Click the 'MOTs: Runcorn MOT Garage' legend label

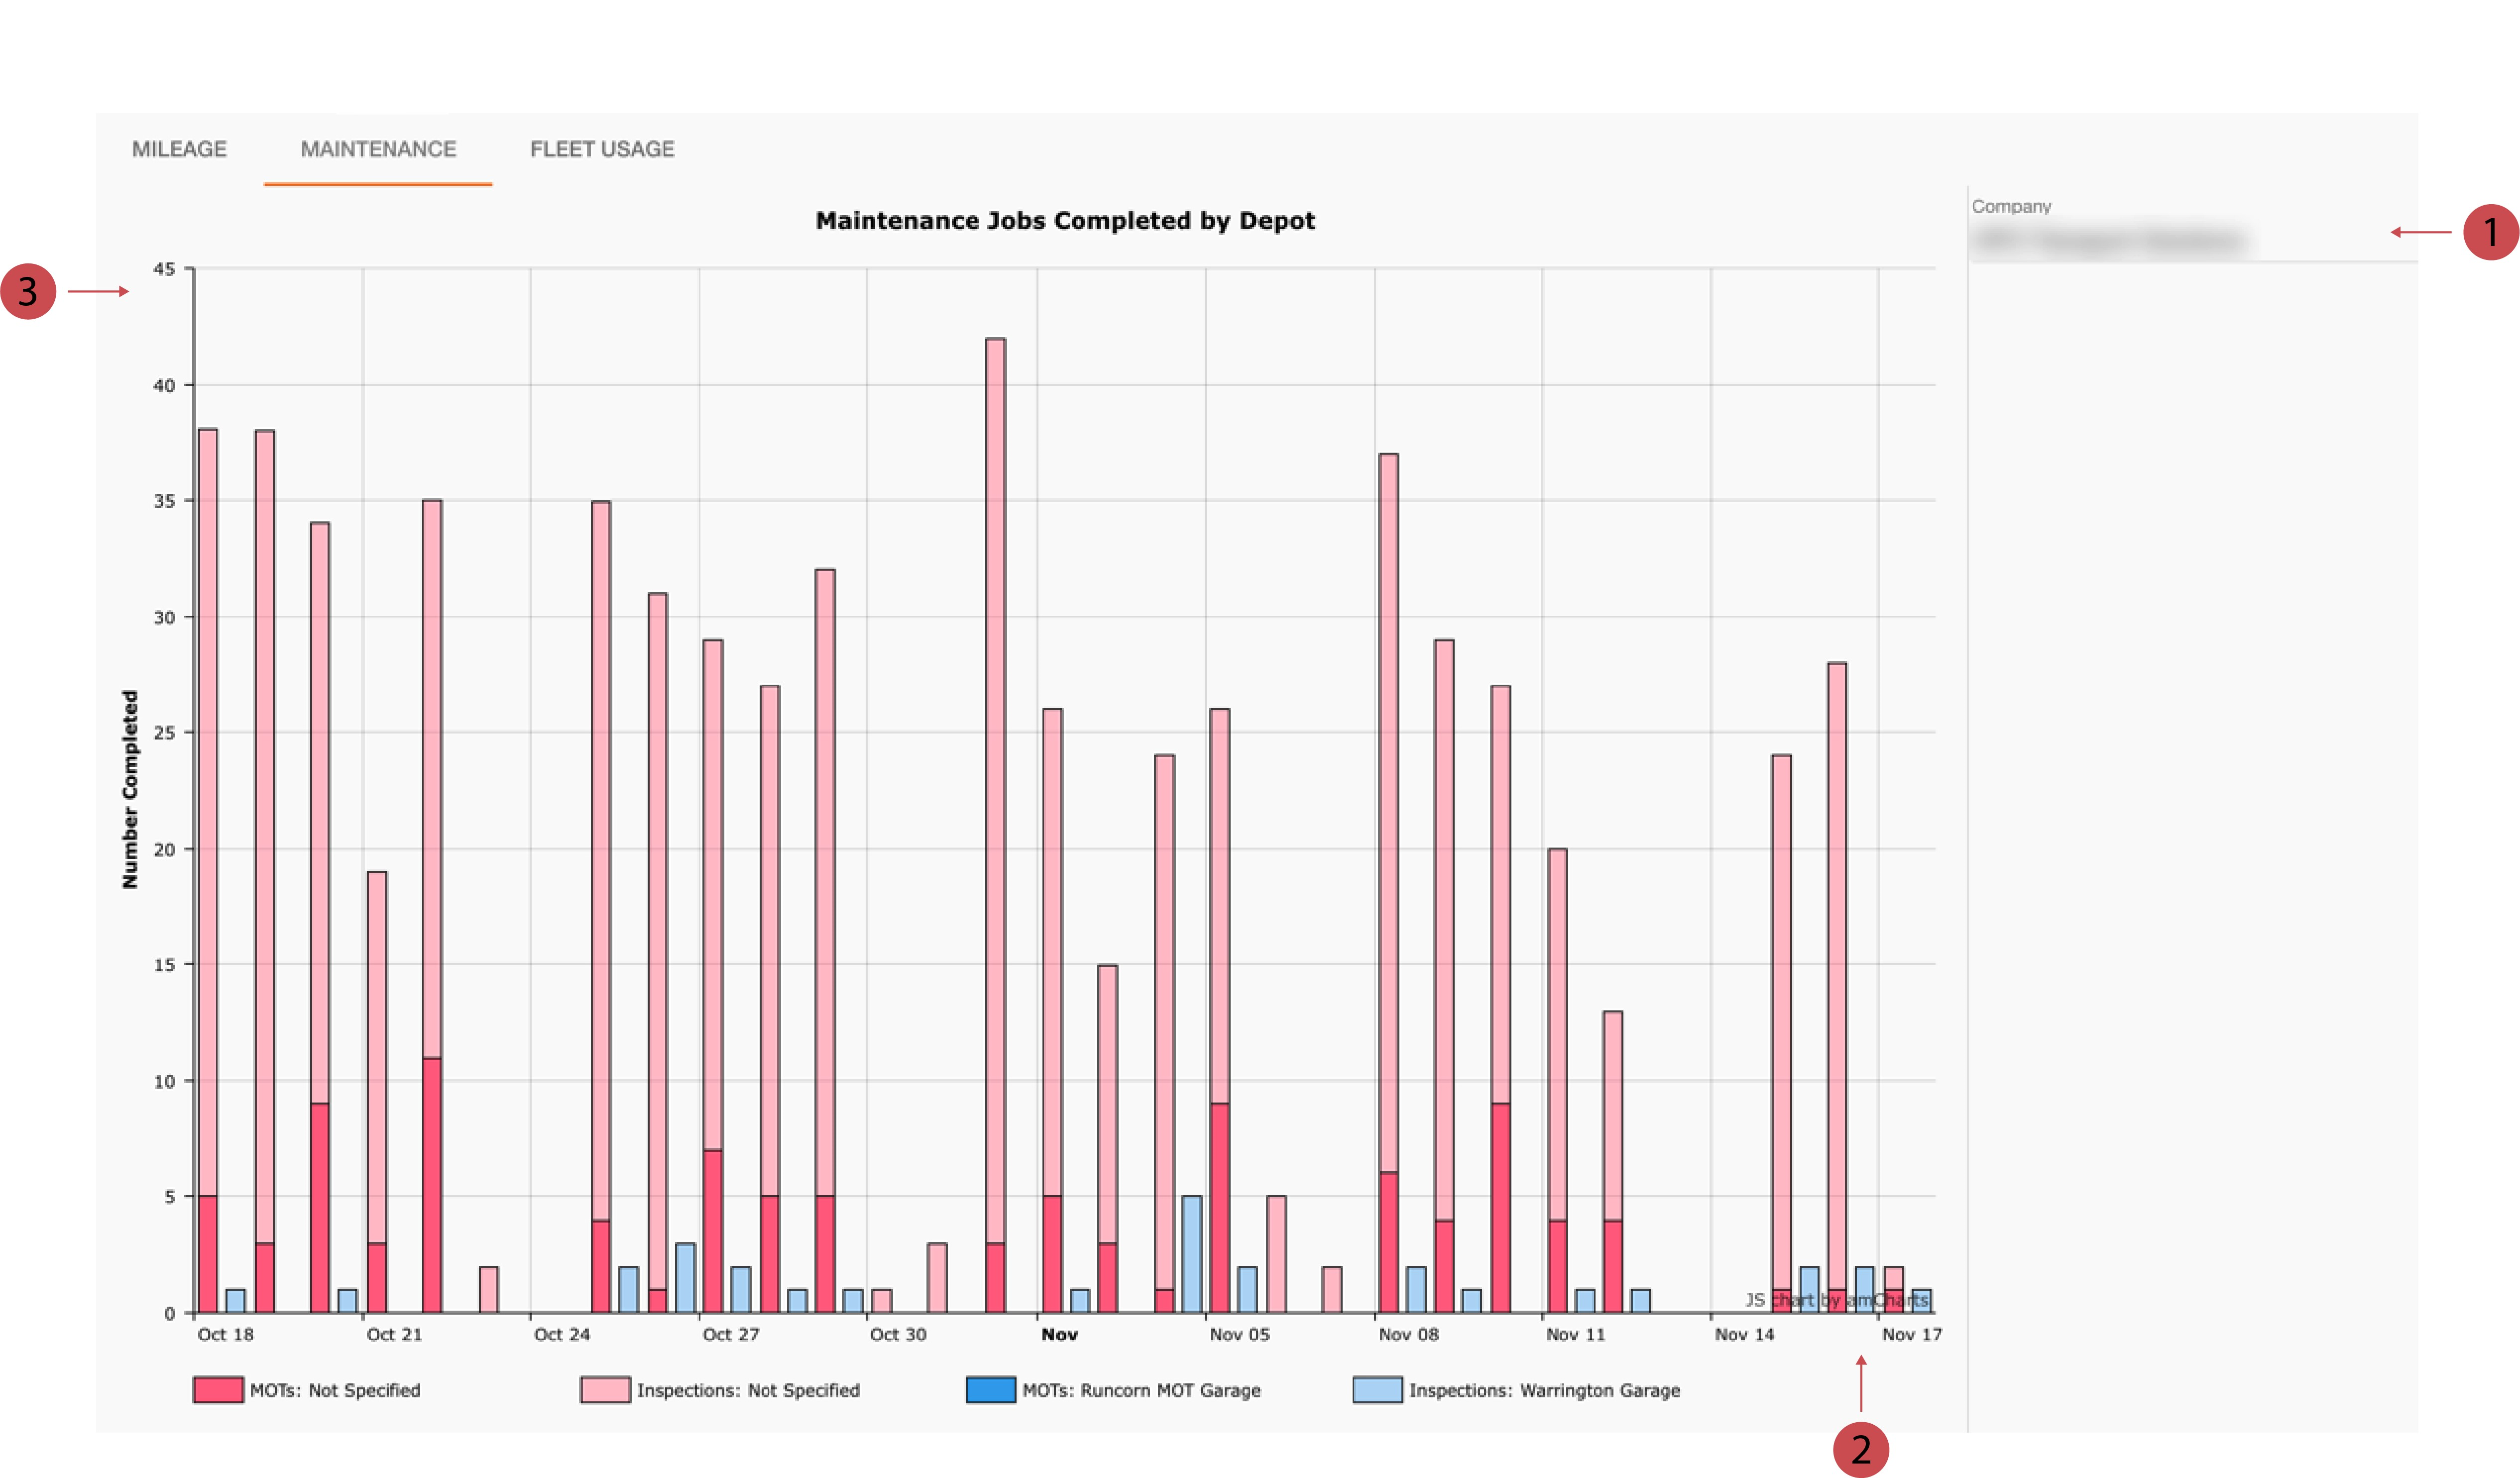(1141, 1390)
